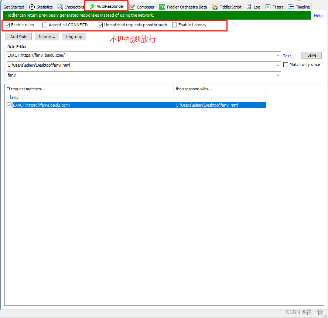Open the Statistics tab
Screen dimensions: 328x318
point(41,7)
